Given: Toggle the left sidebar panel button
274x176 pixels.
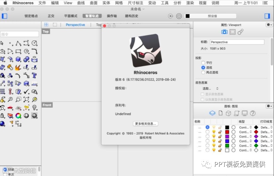Looking at the screenshot, I should pyautogui.click(x=4, y=16).
